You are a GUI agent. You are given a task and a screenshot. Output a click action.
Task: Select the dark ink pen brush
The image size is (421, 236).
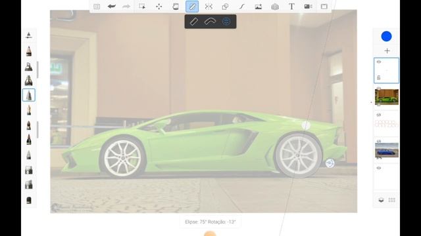[x=29, y=140]
